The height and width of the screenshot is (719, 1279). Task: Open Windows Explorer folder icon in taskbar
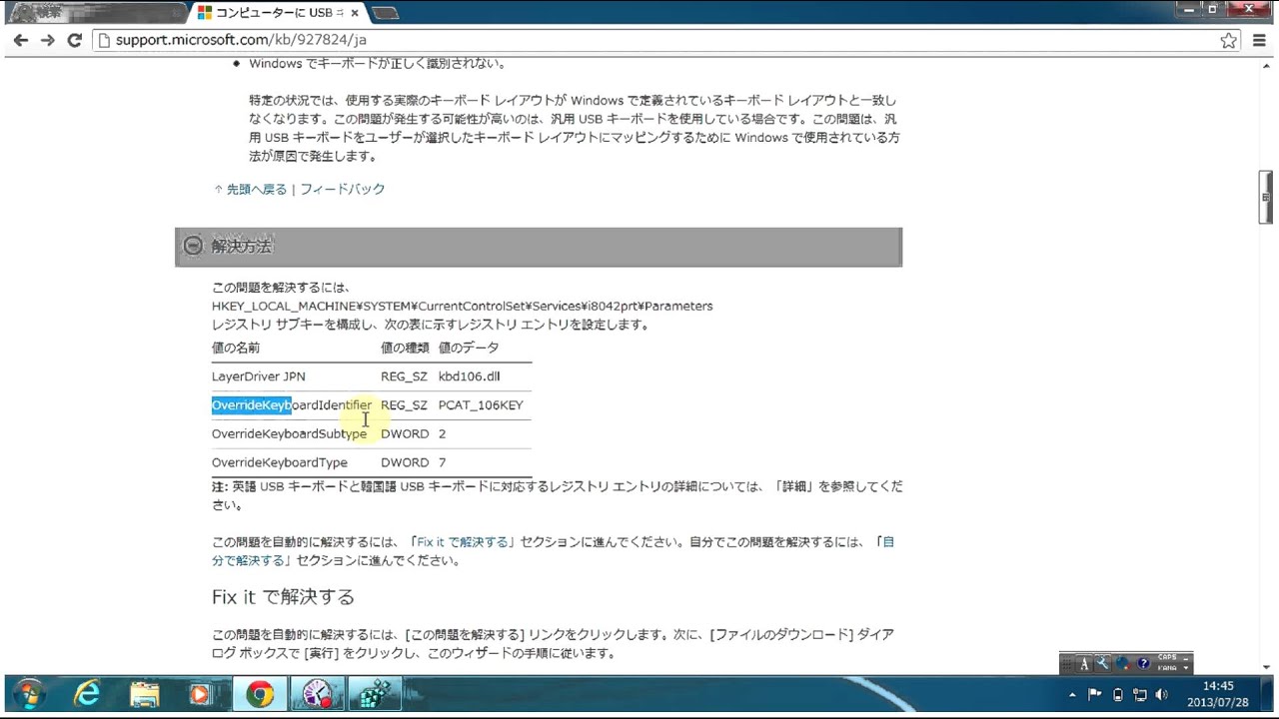point(145,694)
